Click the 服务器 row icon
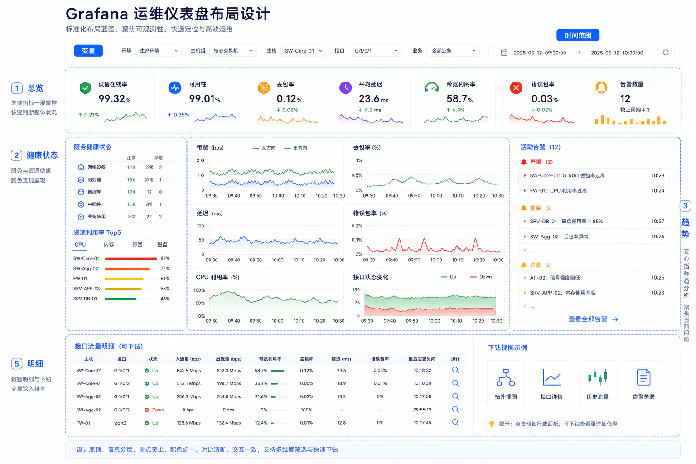The width and height of the screenshot is (696, 464). coord(81,179)
